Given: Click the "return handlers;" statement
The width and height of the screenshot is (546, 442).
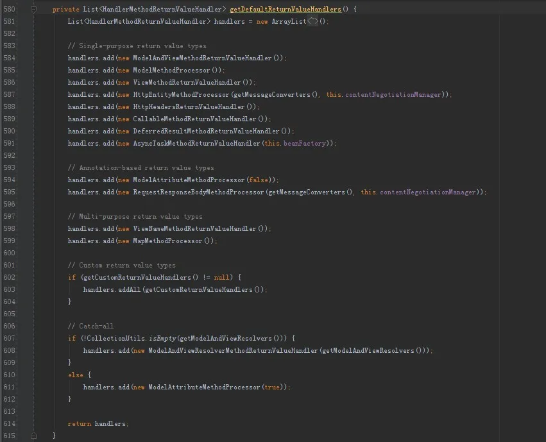Looking at the screenshot, I should click(98, 423).
